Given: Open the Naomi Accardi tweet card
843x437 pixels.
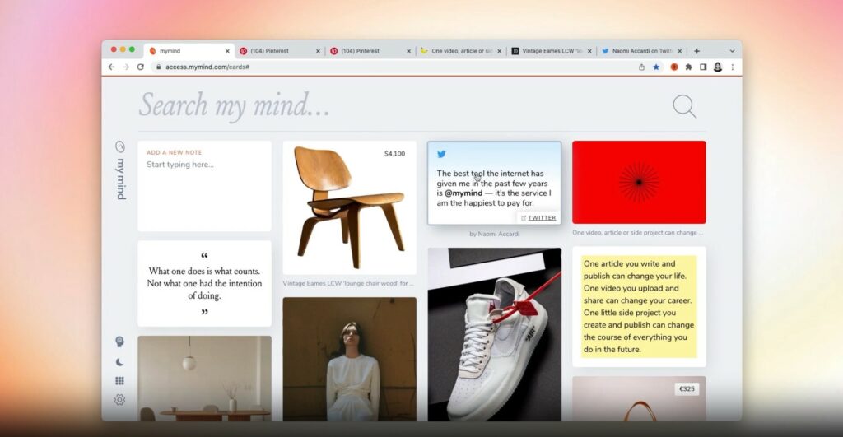Looking at the screenshot, I should click(495, 183).
